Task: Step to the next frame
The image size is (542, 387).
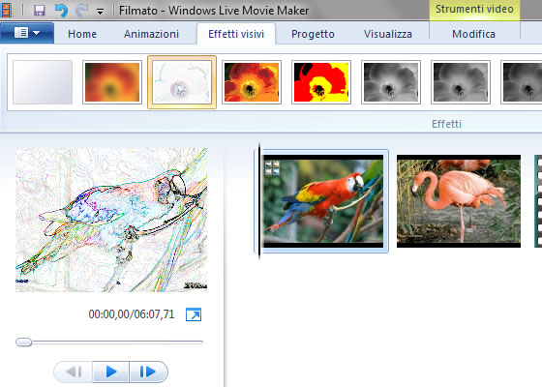Action: tap(148, 372)
